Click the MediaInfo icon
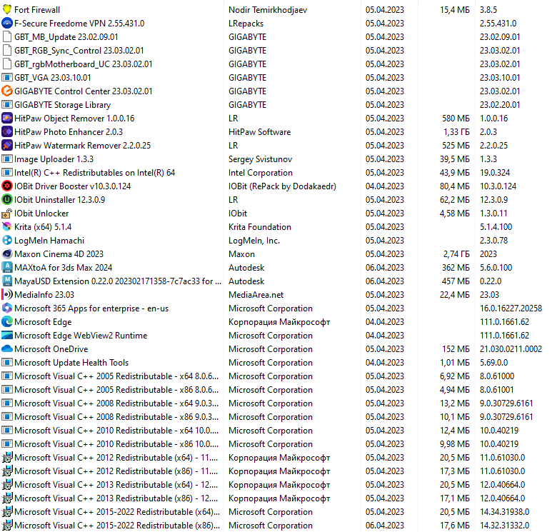This screenshot has height=532, width=552. pos(7,295)
